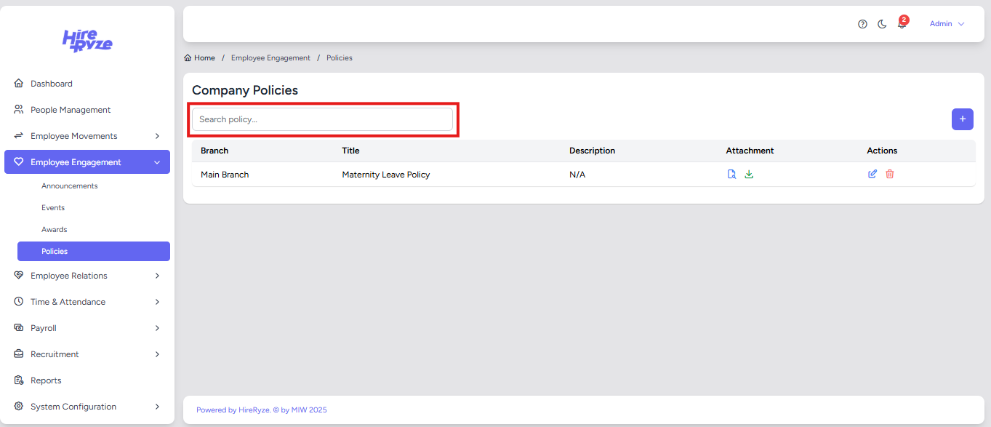Open the Admin user dropdown
Viewport: 991px width, 427px height.
coord(947,24)
